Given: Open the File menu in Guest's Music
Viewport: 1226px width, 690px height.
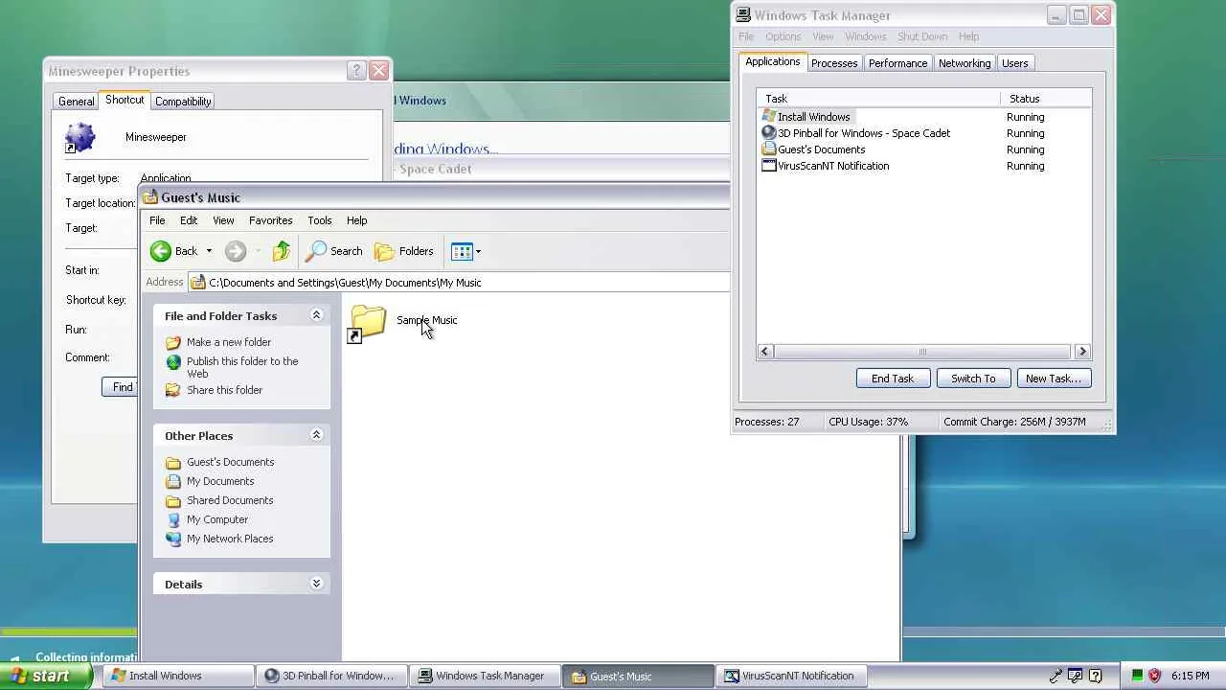Looking at the screenshot, I should [157, 220].
